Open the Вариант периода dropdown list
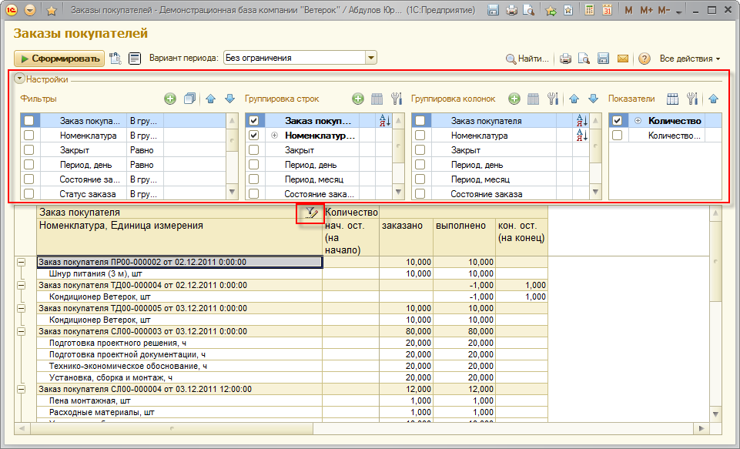740x449 pixels. [x=371, y=58]
